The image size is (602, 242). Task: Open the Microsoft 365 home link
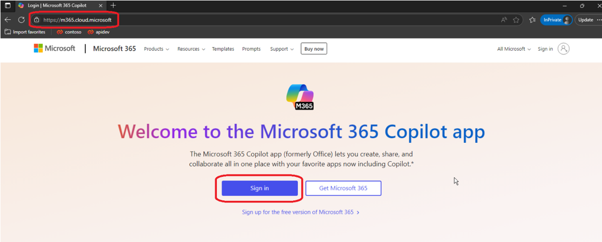115,49
